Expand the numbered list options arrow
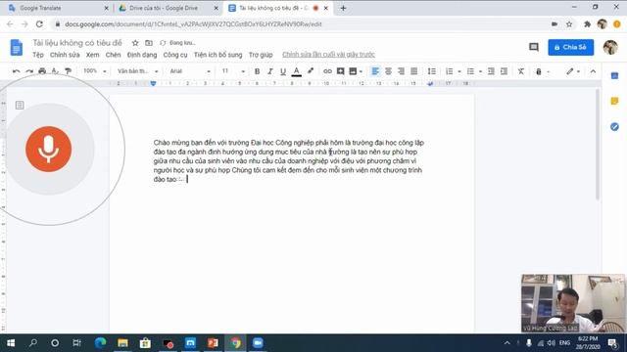Viewport: 627px width, 352px height. tap(459, 71)
